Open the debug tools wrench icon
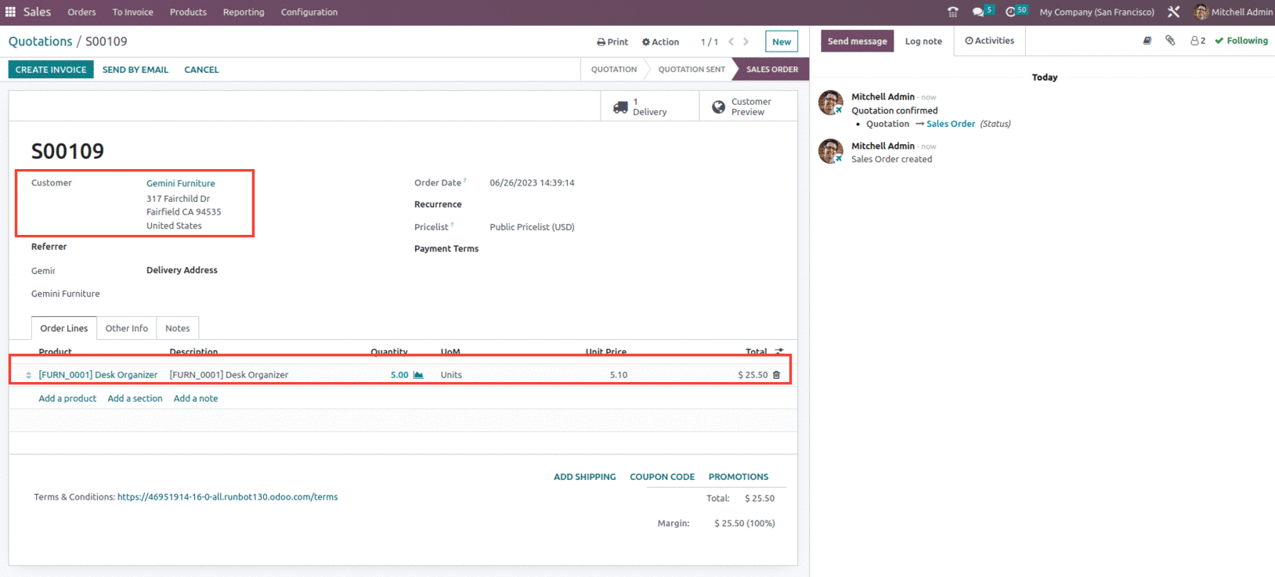1275x577 pixels. click(x=1173, y=12)
